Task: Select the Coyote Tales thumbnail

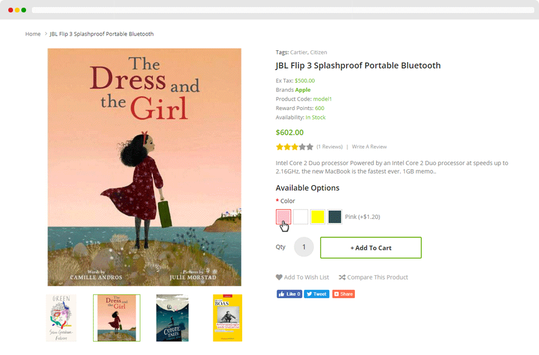Action: tap(172, 318)
